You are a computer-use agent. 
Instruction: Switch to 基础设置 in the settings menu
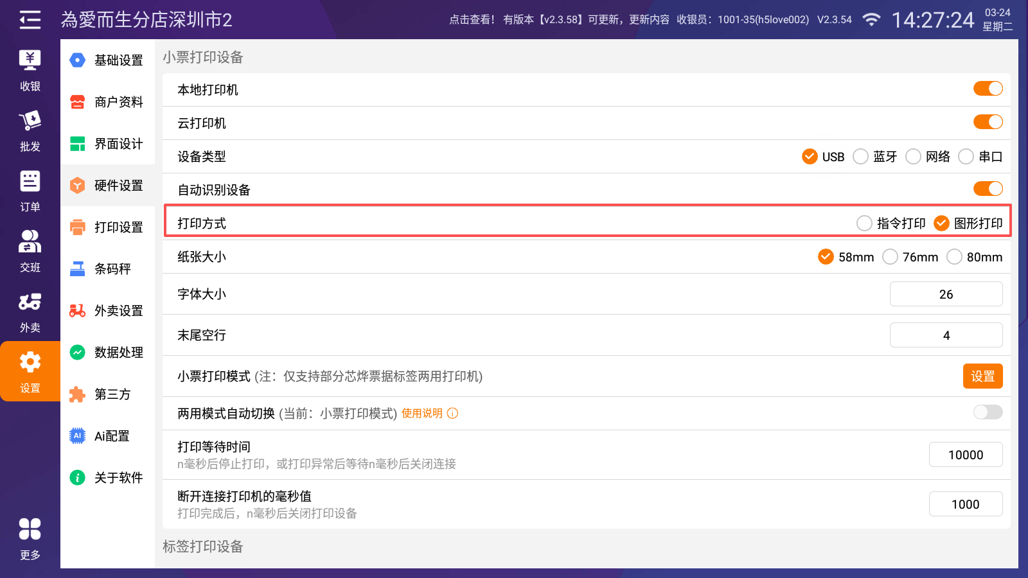click(107, 60)
